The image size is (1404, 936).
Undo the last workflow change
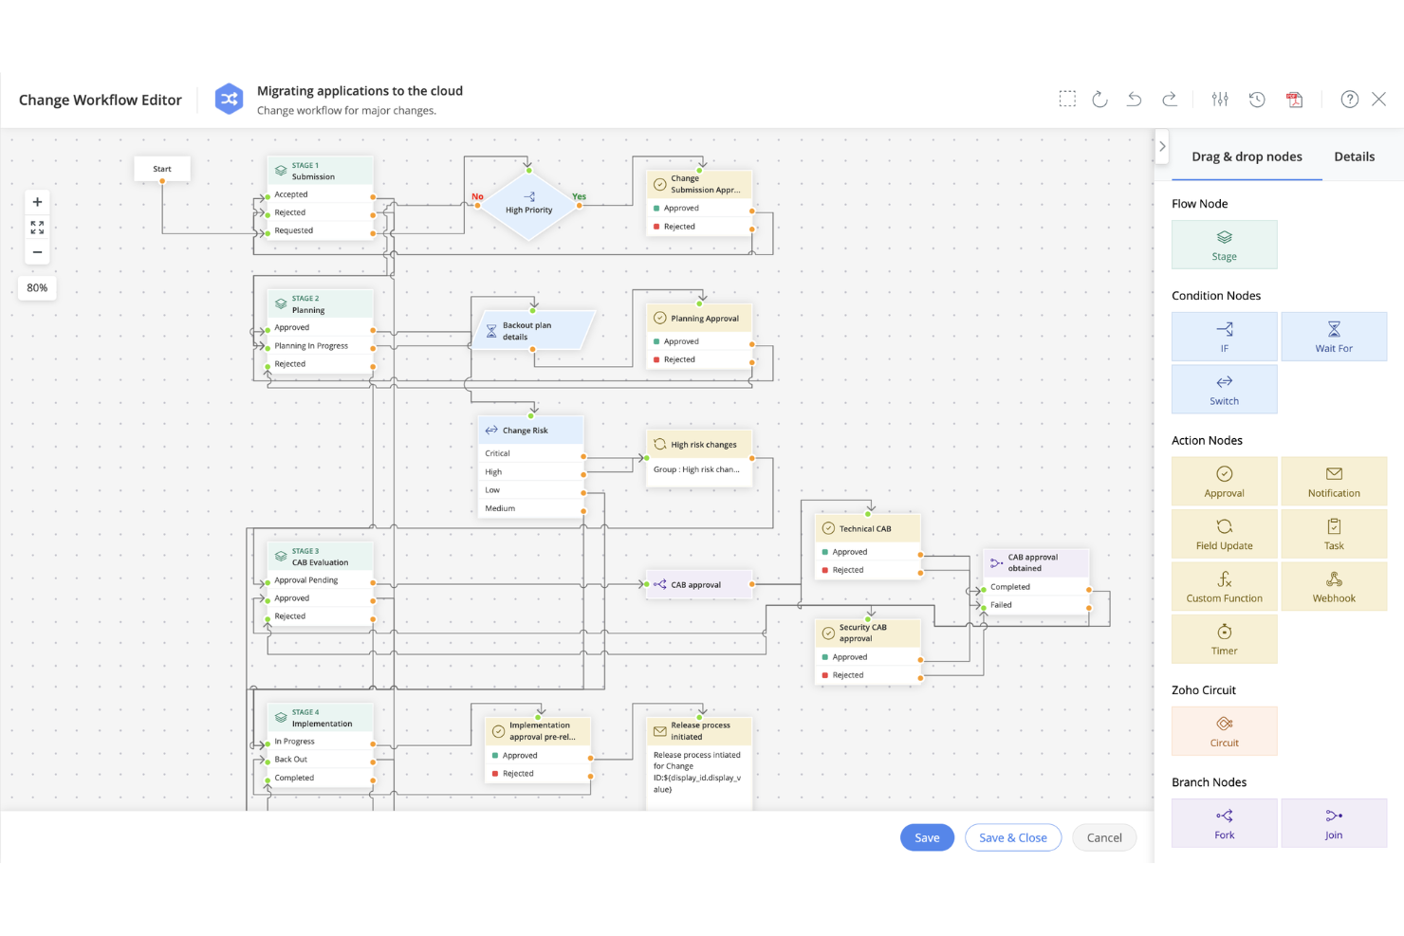(1134, 99)
